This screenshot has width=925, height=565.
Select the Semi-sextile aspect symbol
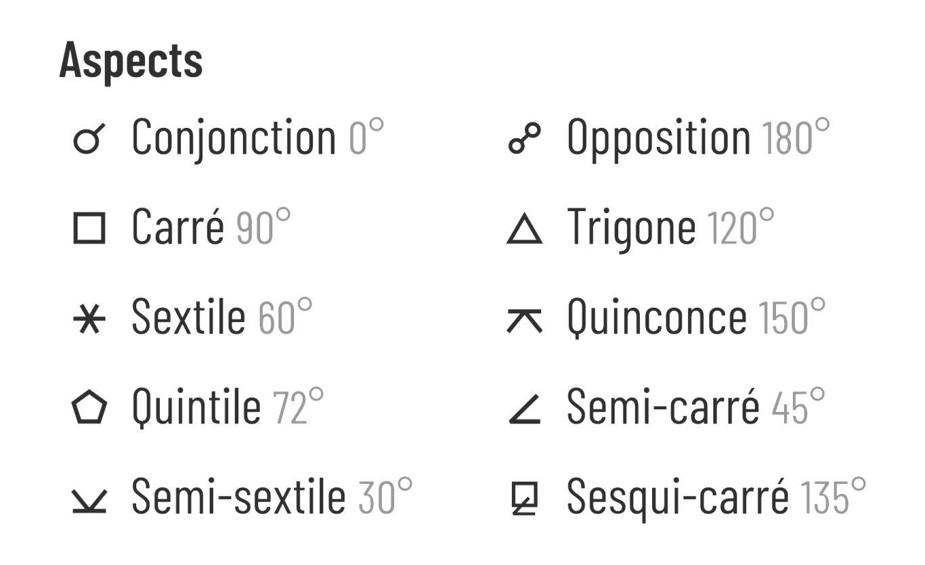point(89,501)
